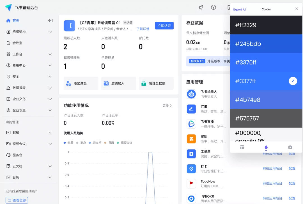Select the #575757 color swatch
Image resolution: width=303 pixels, height=204 pixels.
click(266, 118)
